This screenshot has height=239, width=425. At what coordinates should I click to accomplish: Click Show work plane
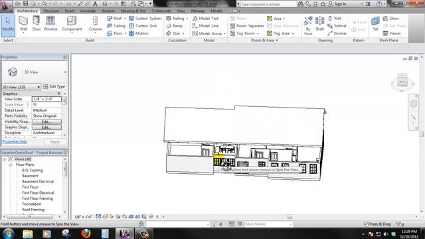tap(390, 18)
